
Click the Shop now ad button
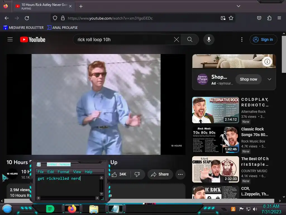pyautogui.click(x=248, y=79)
